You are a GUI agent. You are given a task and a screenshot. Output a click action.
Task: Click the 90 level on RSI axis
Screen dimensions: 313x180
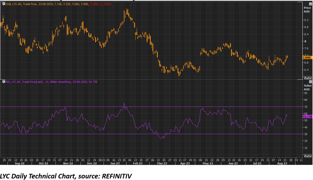pyautogui.click(x=306, y=93)
